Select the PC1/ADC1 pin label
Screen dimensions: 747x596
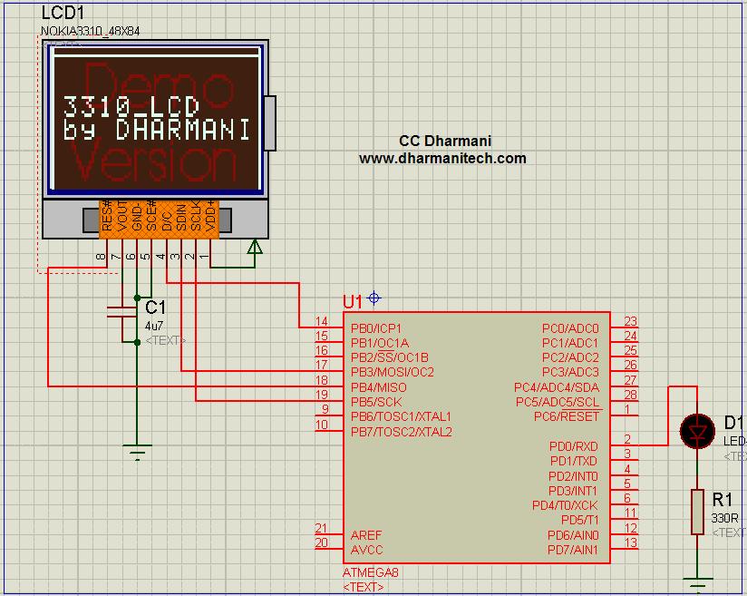[x=570, y=343]
